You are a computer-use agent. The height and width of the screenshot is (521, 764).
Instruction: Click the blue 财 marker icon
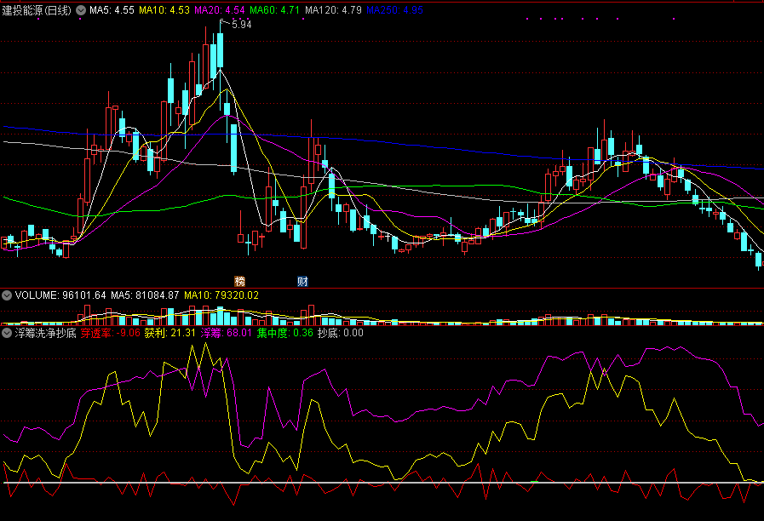click(302, 281)
